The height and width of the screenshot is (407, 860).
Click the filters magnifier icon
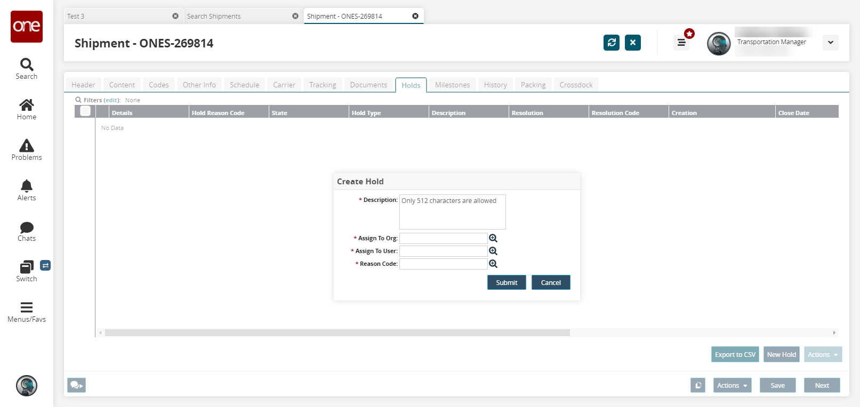[x=78, y=100]
